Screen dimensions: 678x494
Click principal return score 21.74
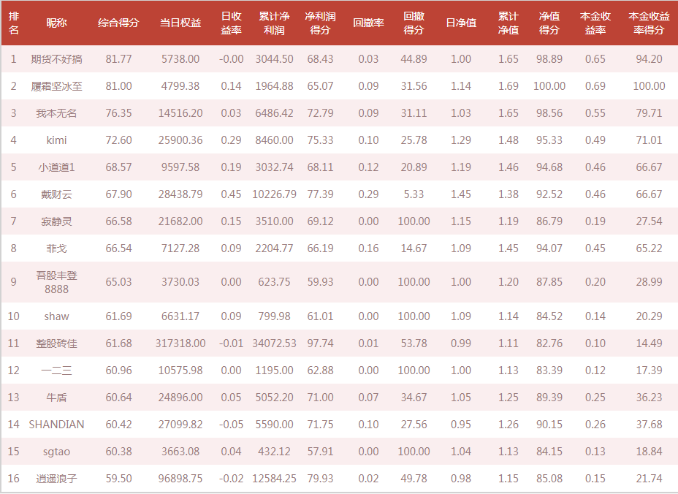coord(649,479)
